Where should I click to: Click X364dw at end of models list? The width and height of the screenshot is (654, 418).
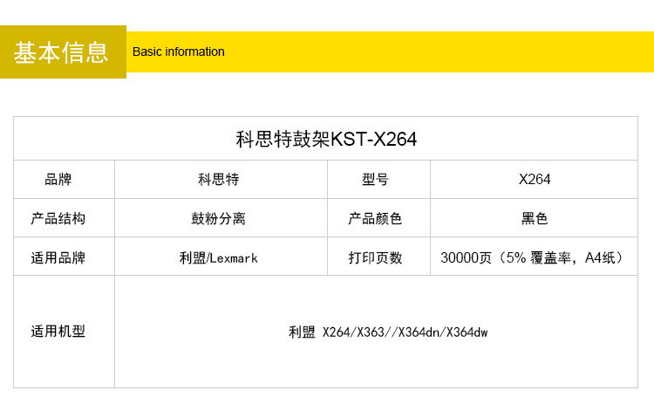point(467,332)
